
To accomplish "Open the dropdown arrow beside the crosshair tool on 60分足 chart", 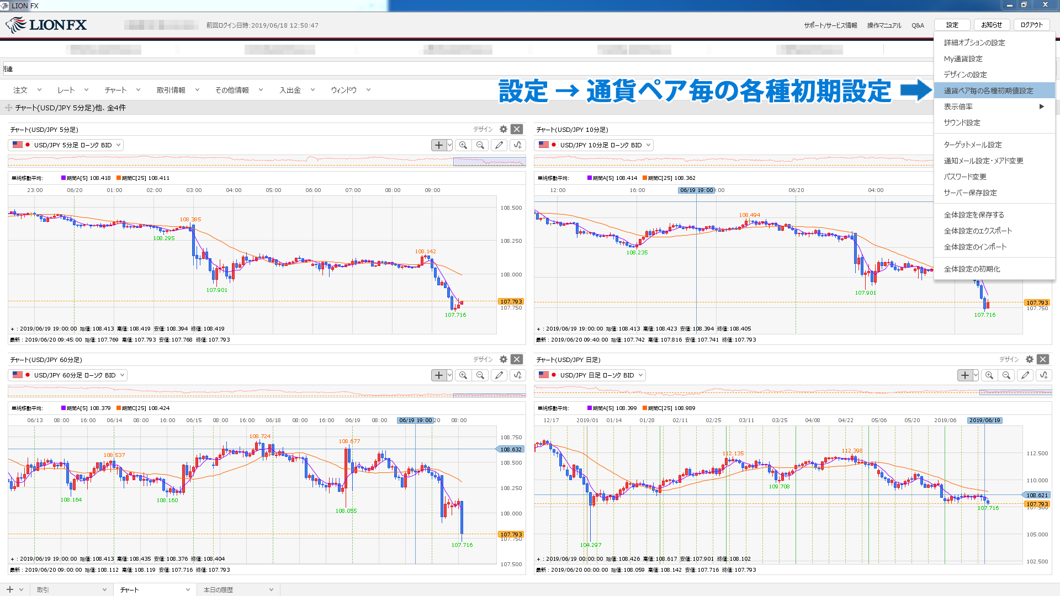I will tap(449, 375).
